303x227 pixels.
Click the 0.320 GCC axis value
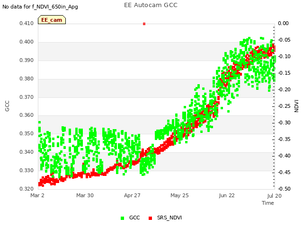click(x=27, y=189)
